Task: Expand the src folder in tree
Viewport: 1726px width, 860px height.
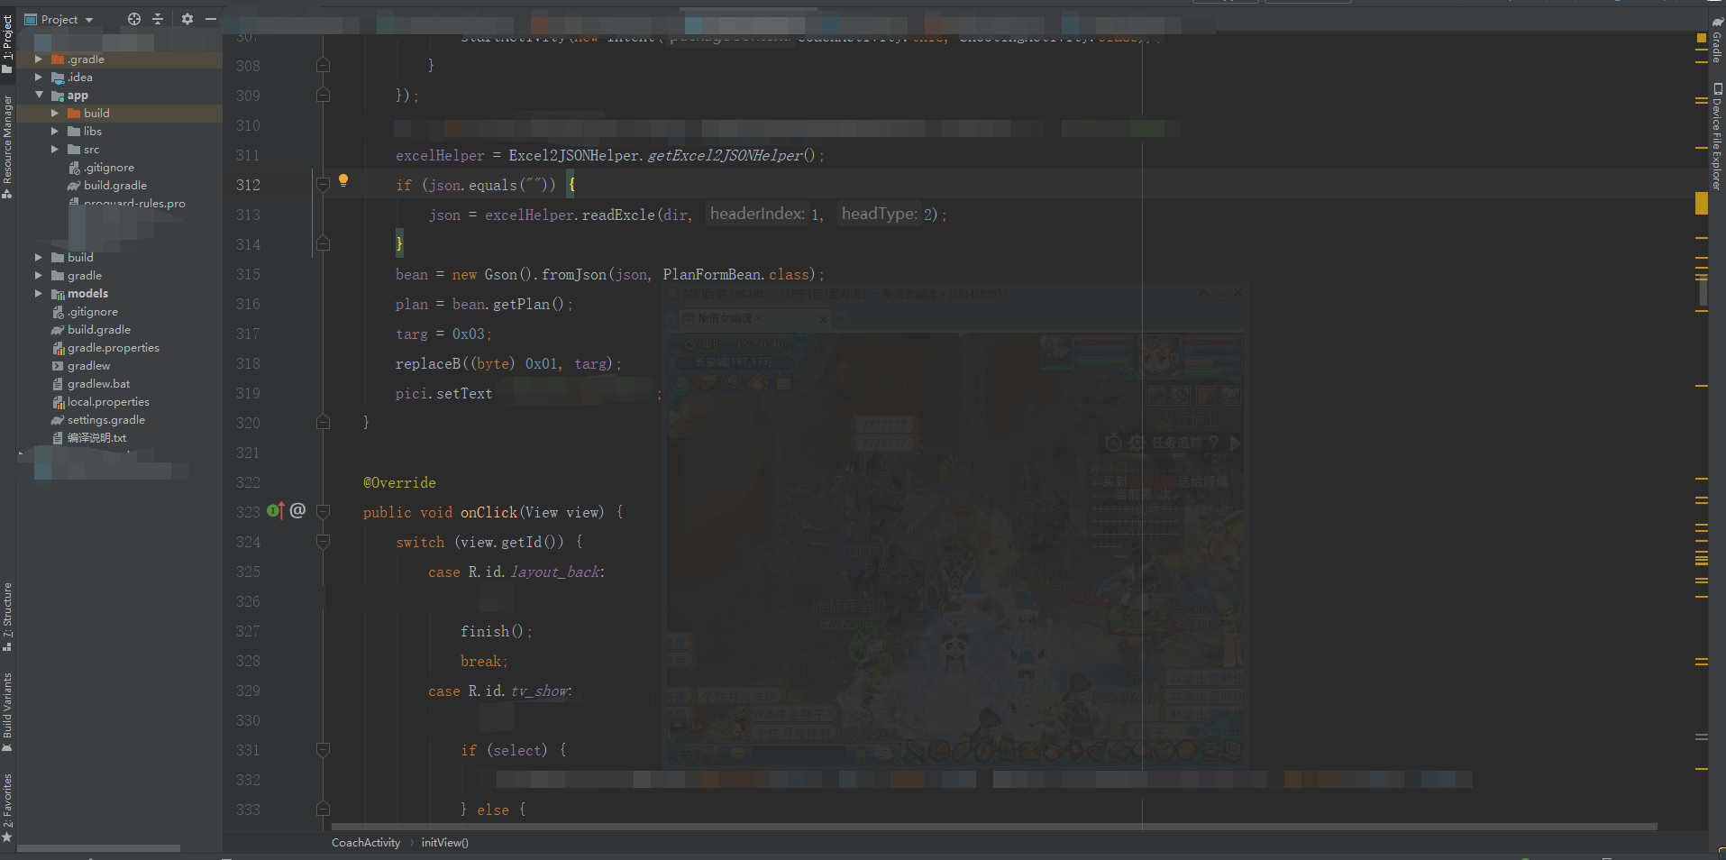Action: point(55,150)
